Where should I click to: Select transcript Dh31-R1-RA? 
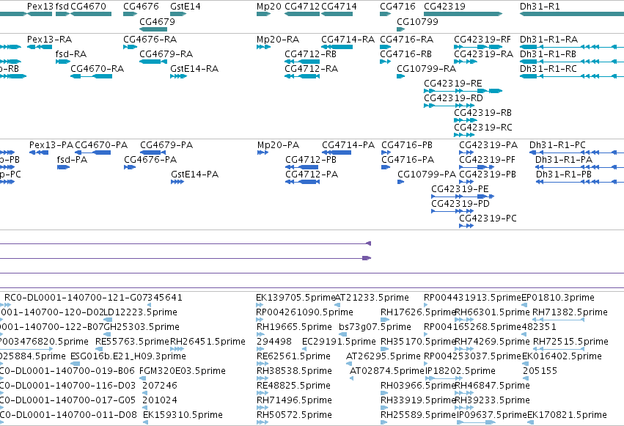pos(548,40)
